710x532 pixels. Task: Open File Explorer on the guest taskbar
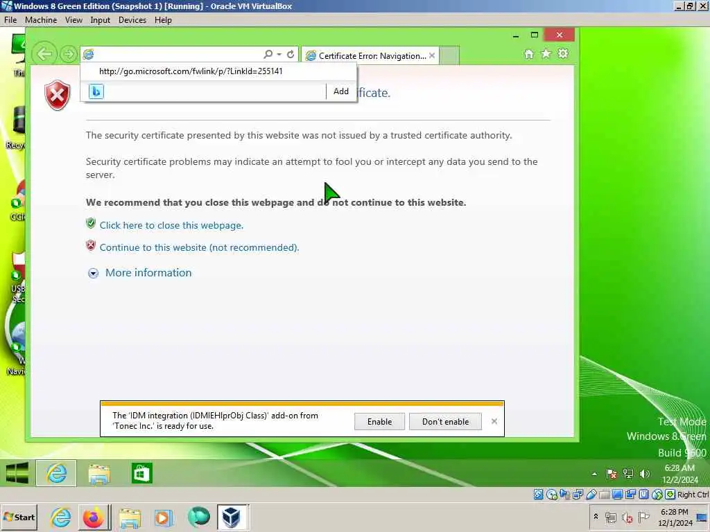pyautogui.click(x=99, y=474)
